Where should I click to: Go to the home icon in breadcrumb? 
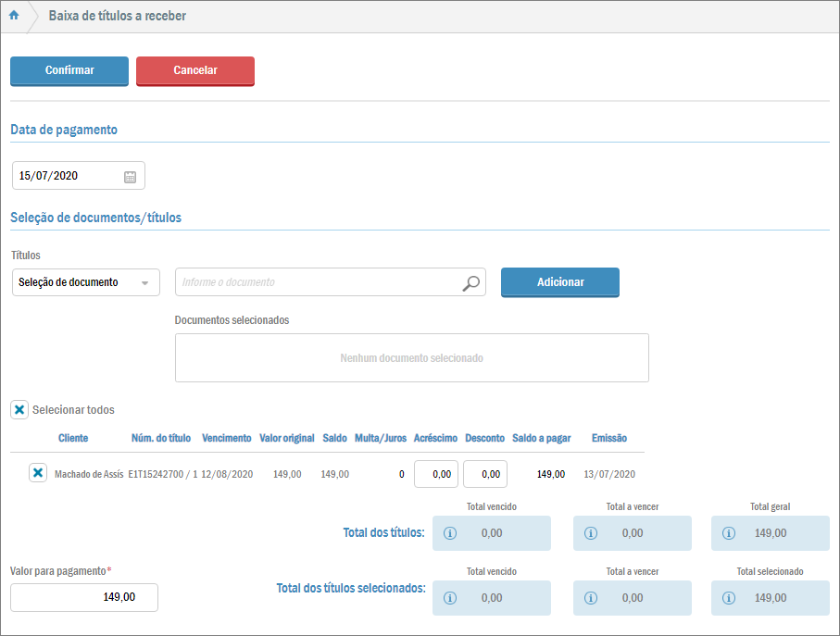(14, 16)
